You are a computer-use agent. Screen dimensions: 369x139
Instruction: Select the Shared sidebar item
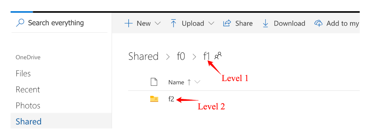[29, 121]
